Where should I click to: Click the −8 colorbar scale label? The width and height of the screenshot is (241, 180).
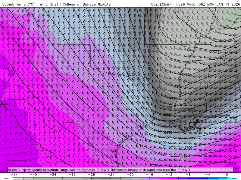pyautogui.click(x=188, y=175)
